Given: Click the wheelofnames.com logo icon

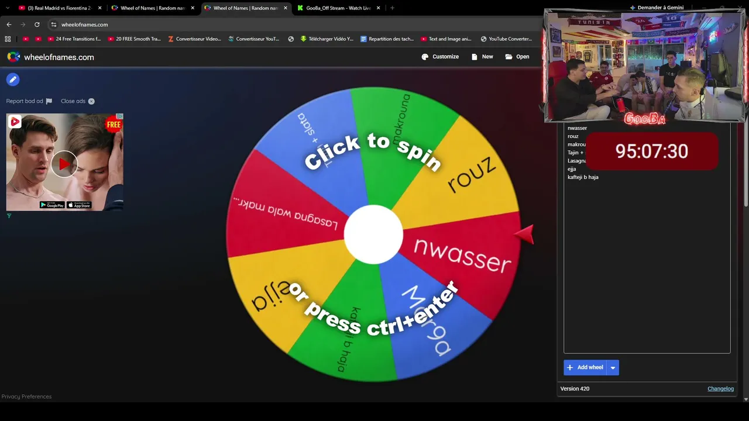Looking at the screenshot, I should pos(13,57).
